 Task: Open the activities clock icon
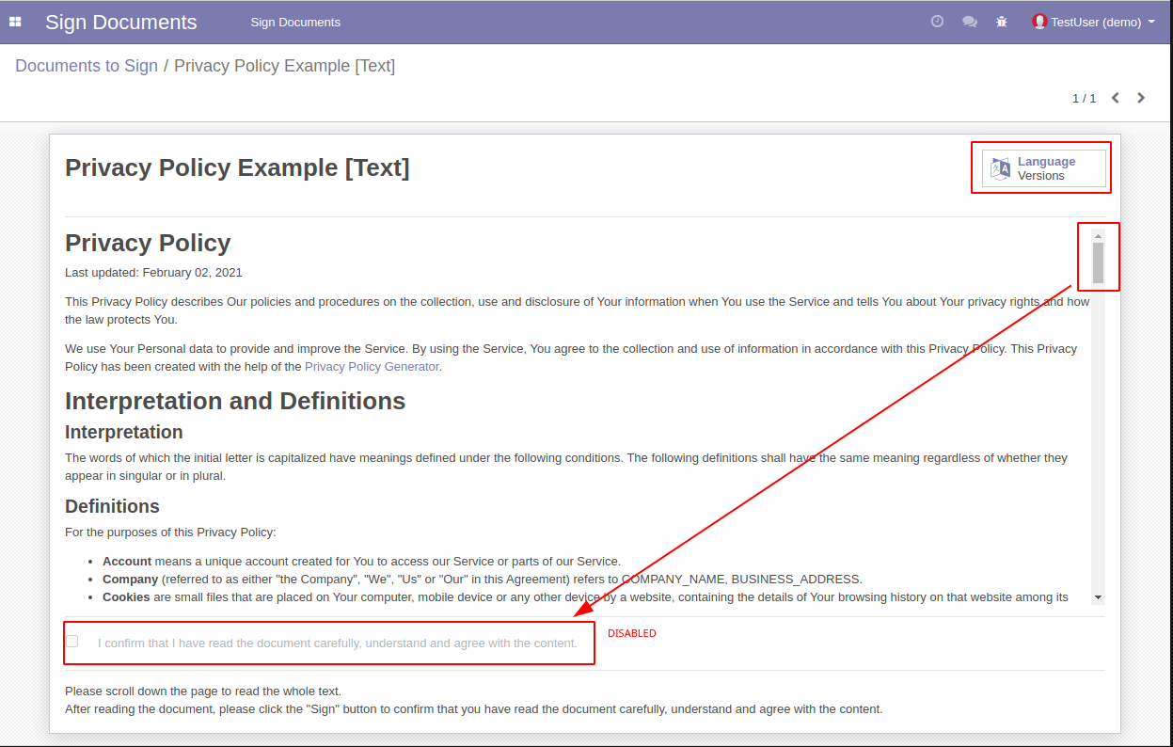(x=937, y=22)
